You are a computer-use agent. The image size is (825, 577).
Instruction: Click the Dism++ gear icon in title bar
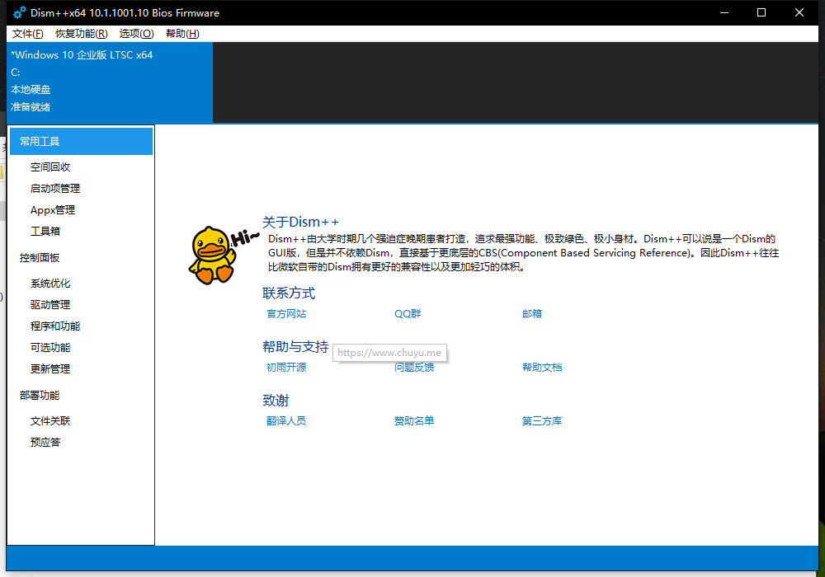pyautogui.click(x=20, y=12)
